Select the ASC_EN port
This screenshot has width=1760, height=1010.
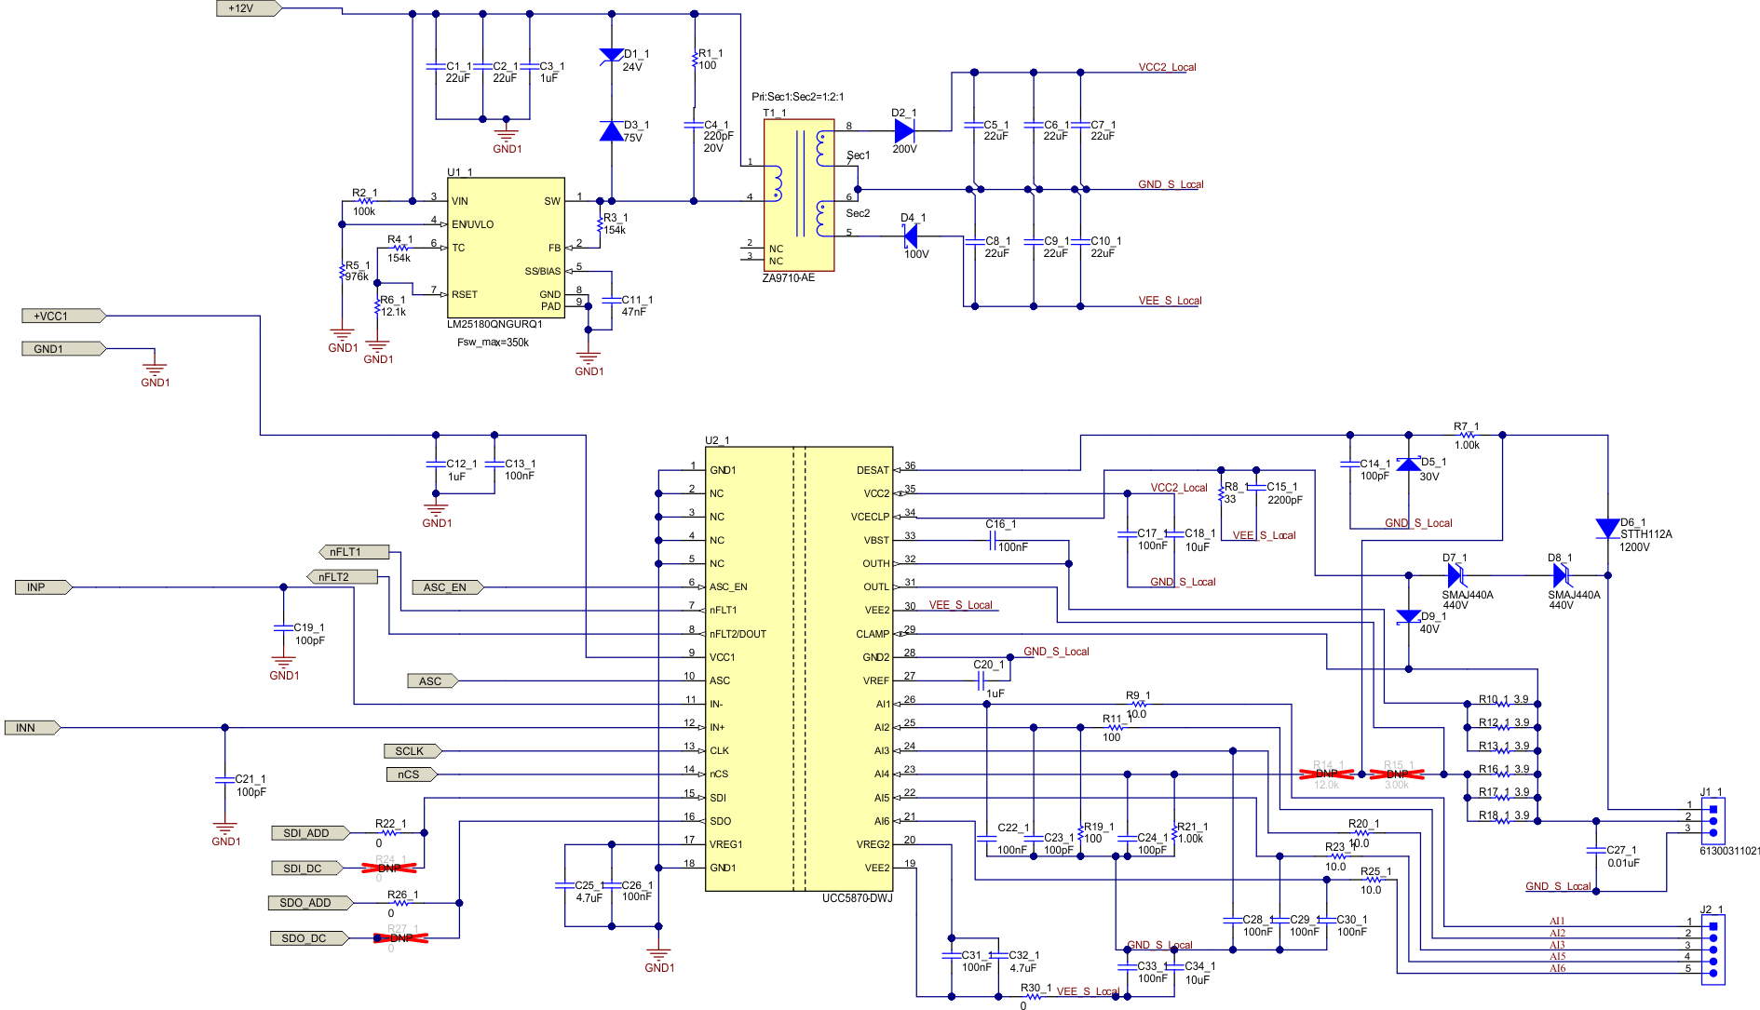coord(448,587)
